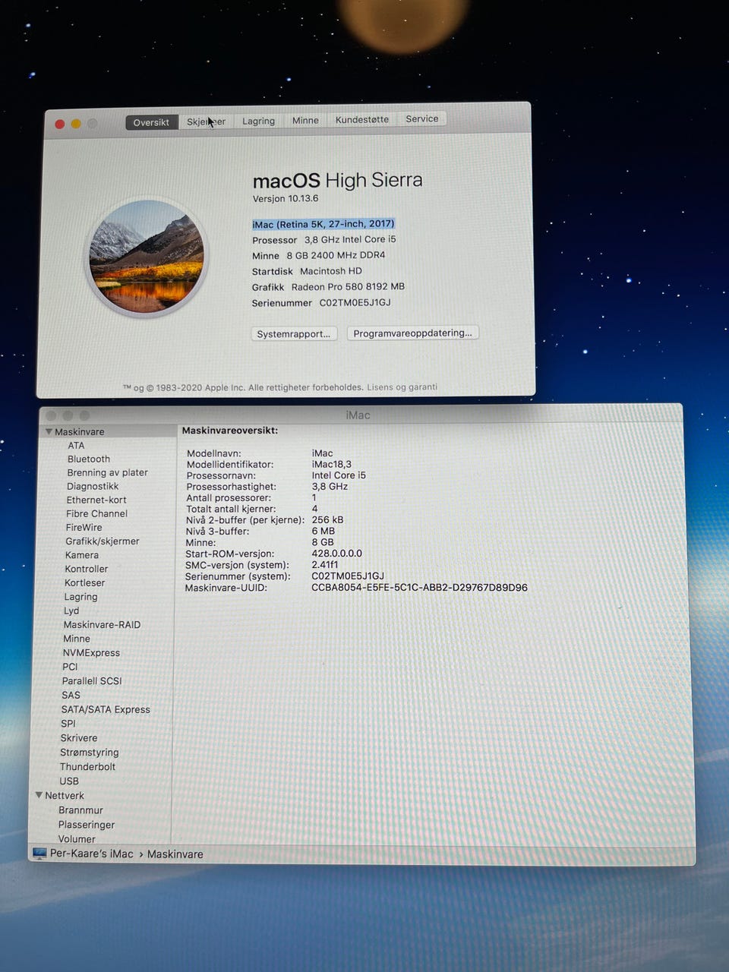Select Kortleser in the sidebar
Image resolution: width=729 pixels, height=972 pixels.
[84, 582]
